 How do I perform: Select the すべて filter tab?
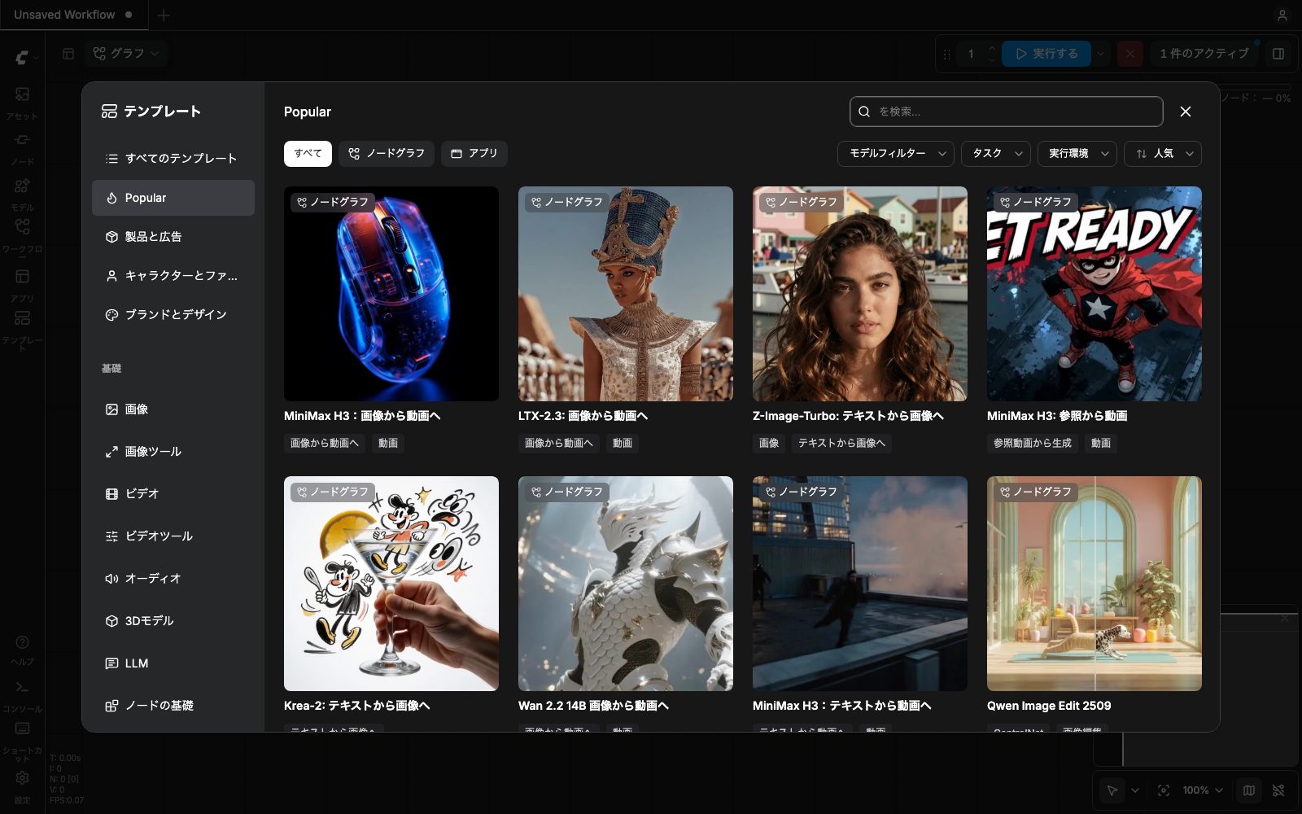308,154
